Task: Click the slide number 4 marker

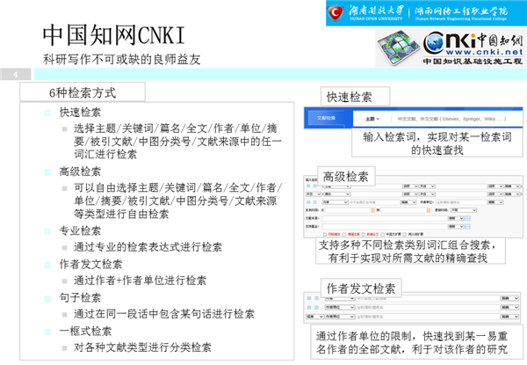Action: [x=16, y=75]
